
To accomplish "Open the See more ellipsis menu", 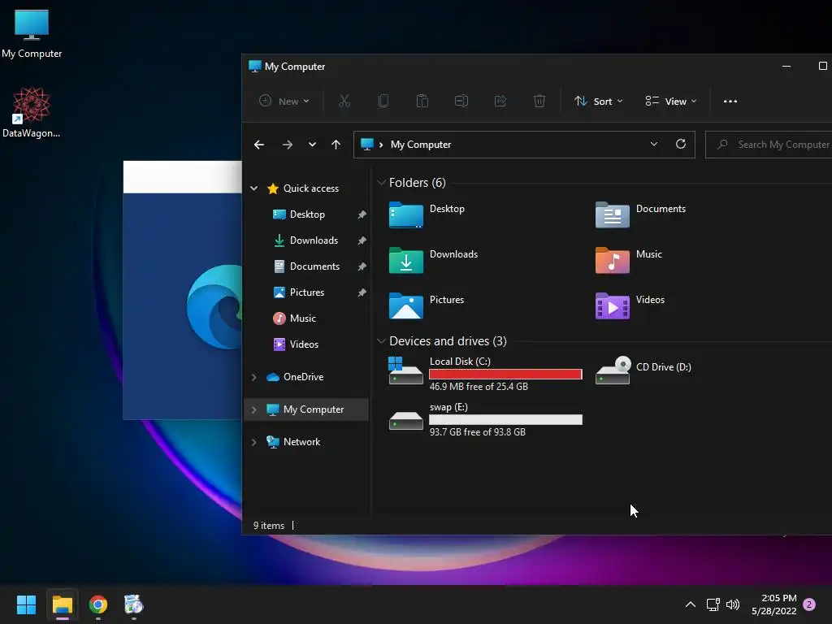I will tap(730, 101).
